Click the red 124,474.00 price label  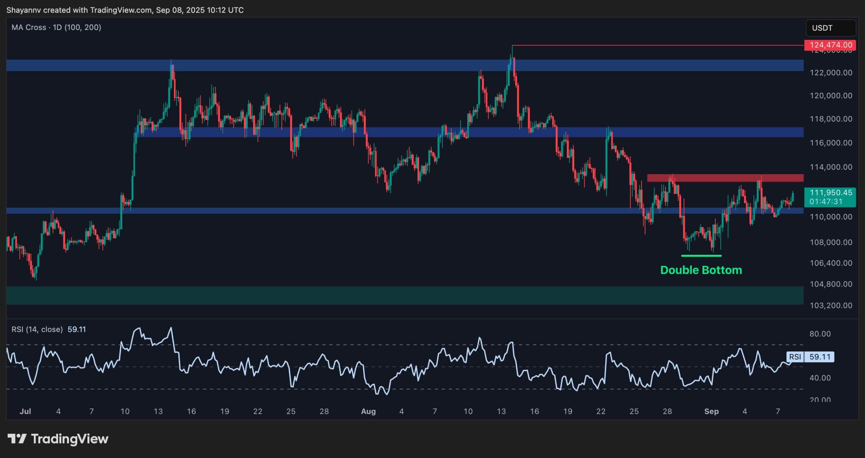pyautogui.click(x=831, y=45)
